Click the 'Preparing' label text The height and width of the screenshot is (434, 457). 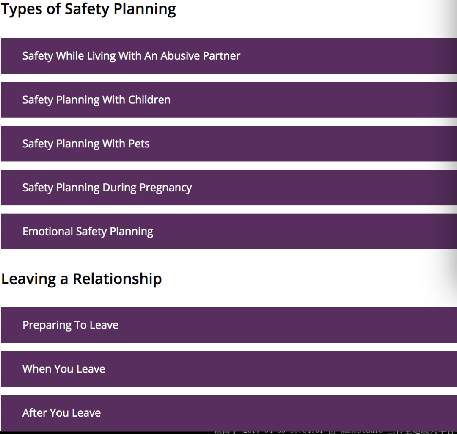(x=47, y=326)
